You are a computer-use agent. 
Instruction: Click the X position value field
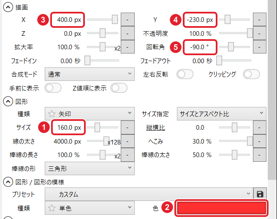pyautogui.click(x=68, y=20)
